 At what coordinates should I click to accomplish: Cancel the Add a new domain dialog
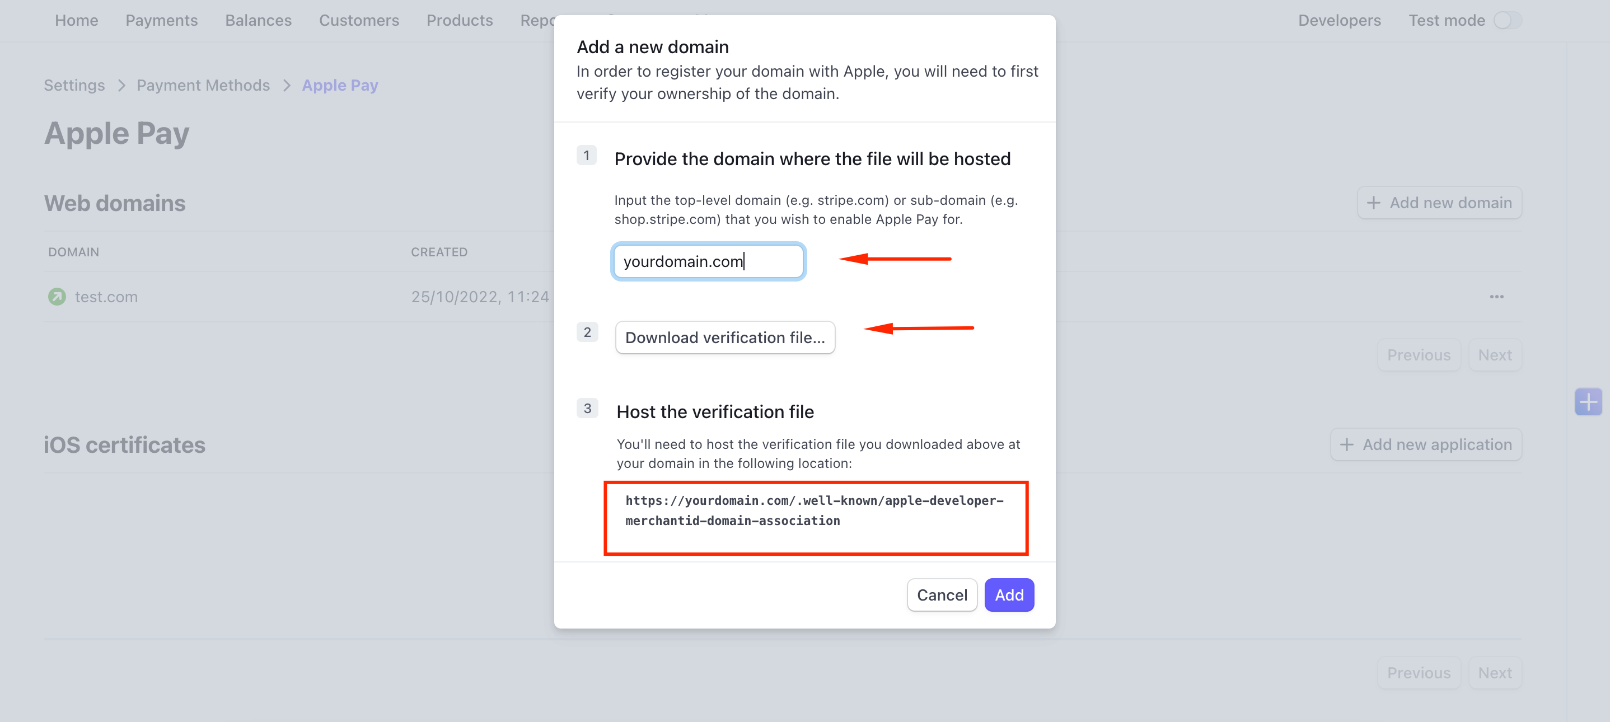point(942,594)
